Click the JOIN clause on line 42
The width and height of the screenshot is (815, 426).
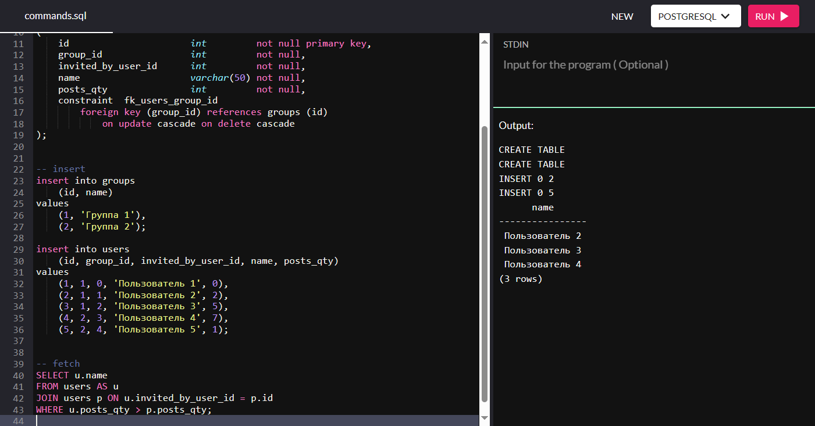point(155,398)
